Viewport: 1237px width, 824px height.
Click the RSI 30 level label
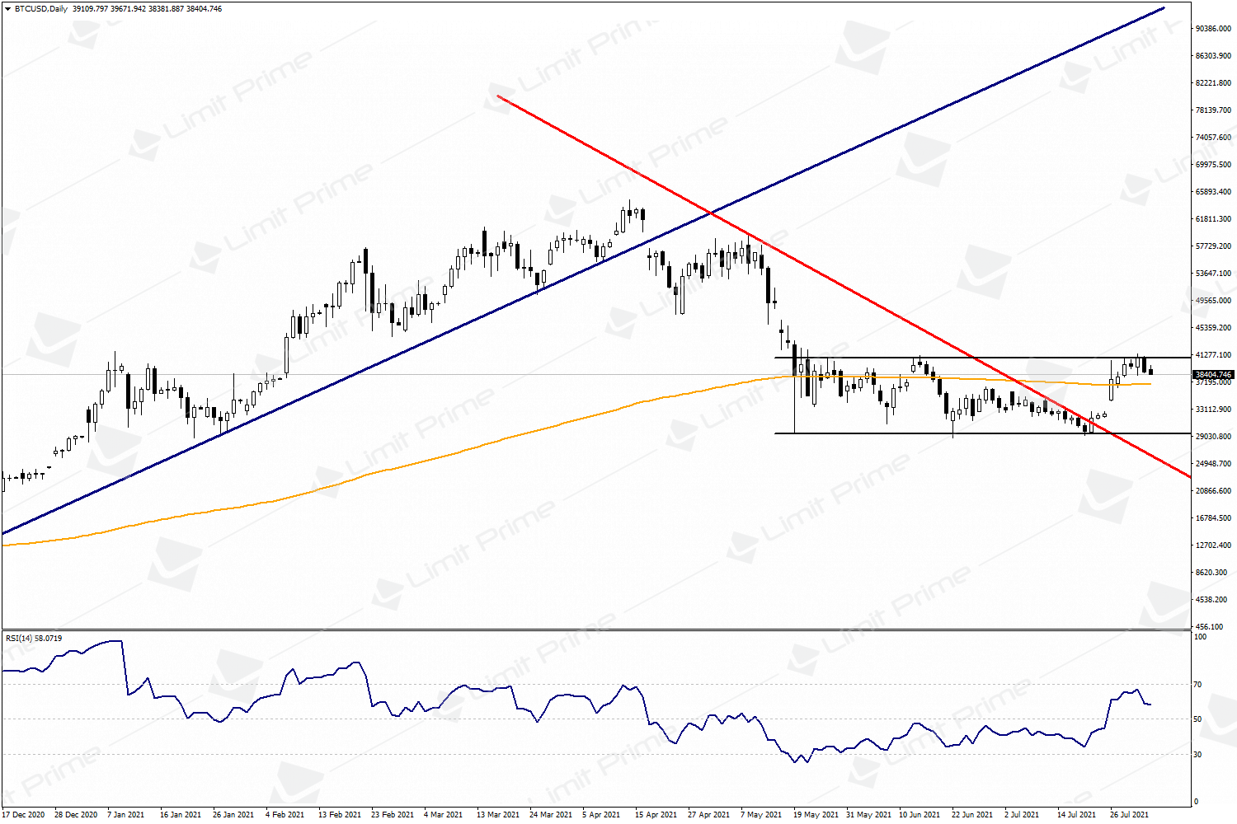1199,755
